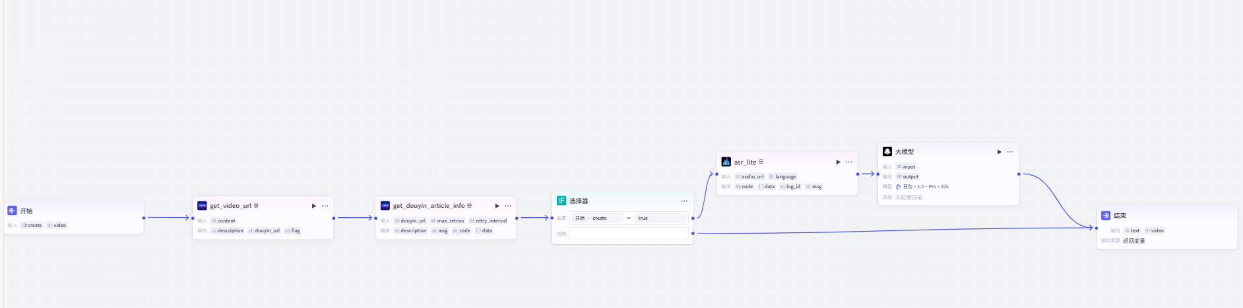Click the get_video_url plugin icon

tap(202, 206)
